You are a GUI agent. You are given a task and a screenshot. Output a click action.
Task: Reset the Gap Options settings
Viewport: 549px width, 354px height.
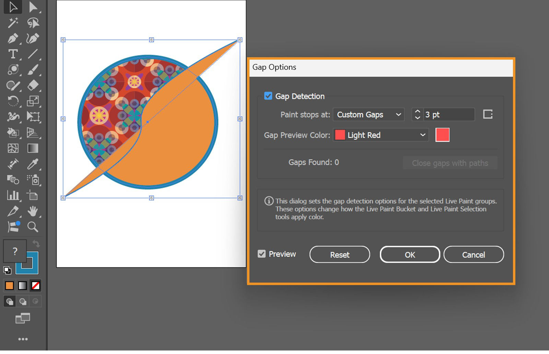[x=340, y=254]
